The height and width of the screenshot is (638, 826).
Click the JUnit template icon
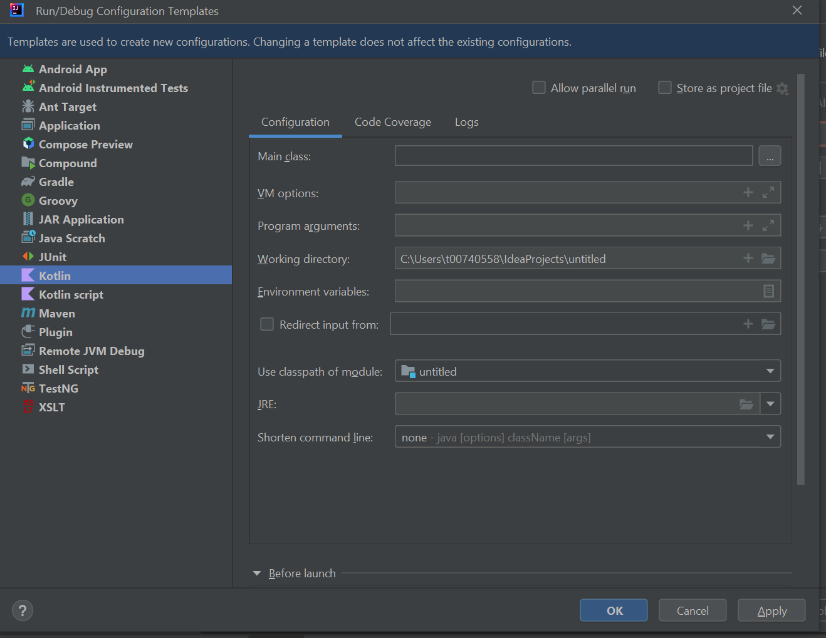tap(28, 257)
